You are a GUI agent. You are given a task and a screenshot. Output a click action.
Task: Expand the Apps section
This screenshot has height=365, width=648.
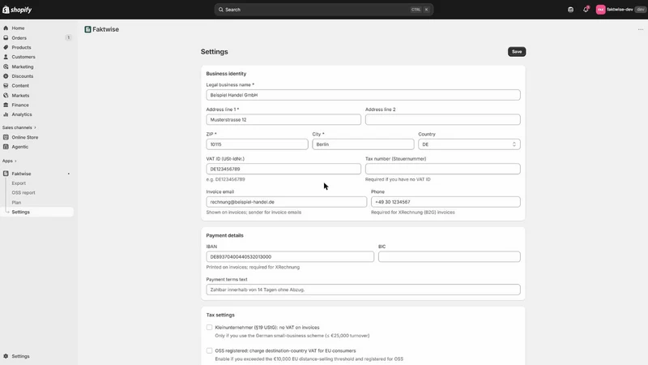[10, 161]
